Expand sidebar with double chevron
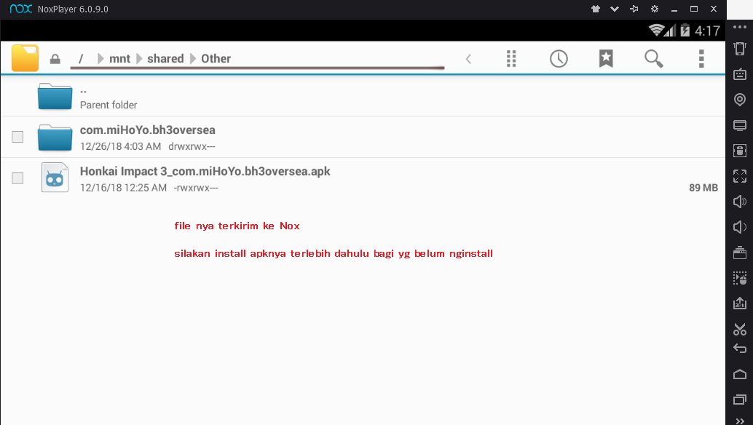This screenshot has height=425, width=753. click(x=740, y=421)
